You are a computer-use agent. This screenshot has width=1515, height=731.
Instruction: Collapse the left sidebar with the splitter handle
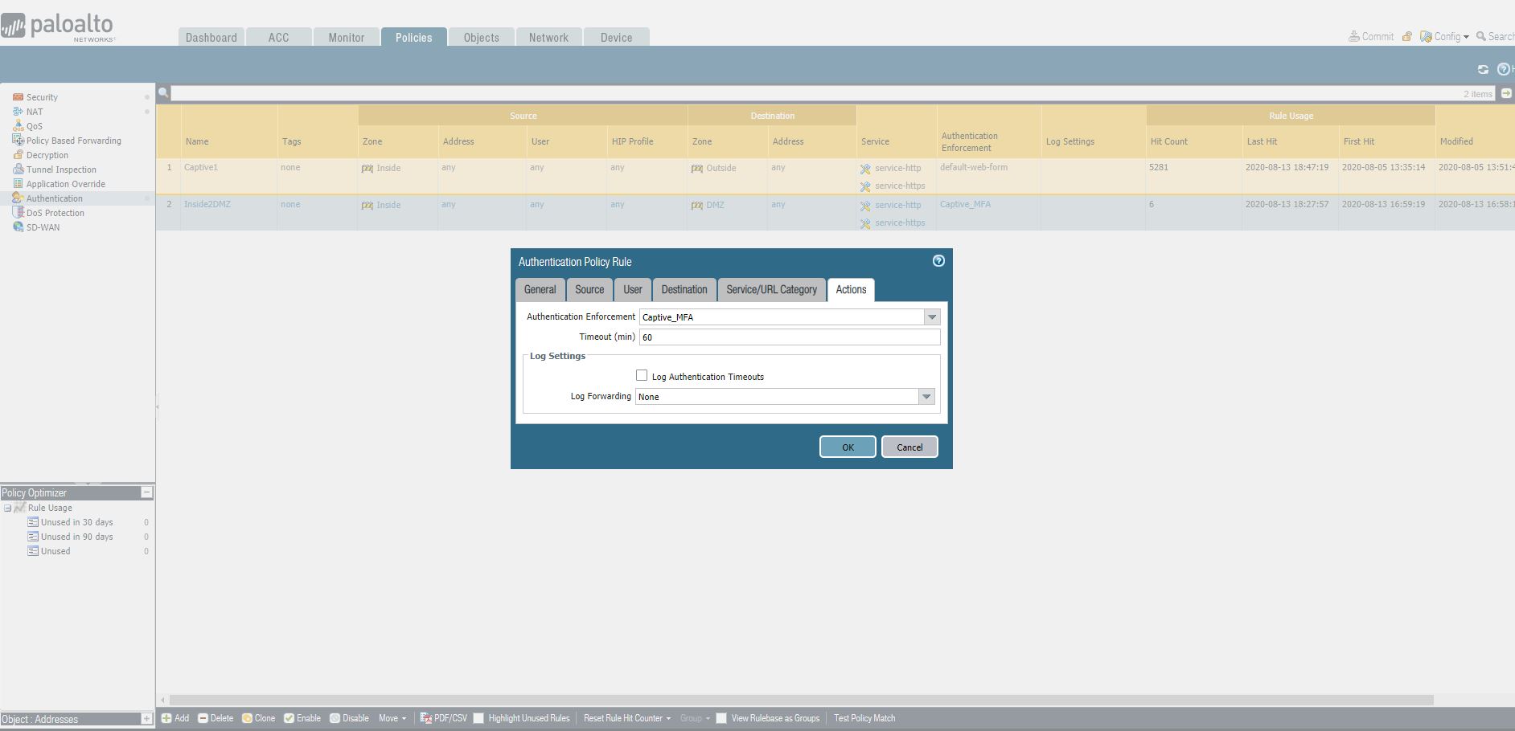coord(158,406)
